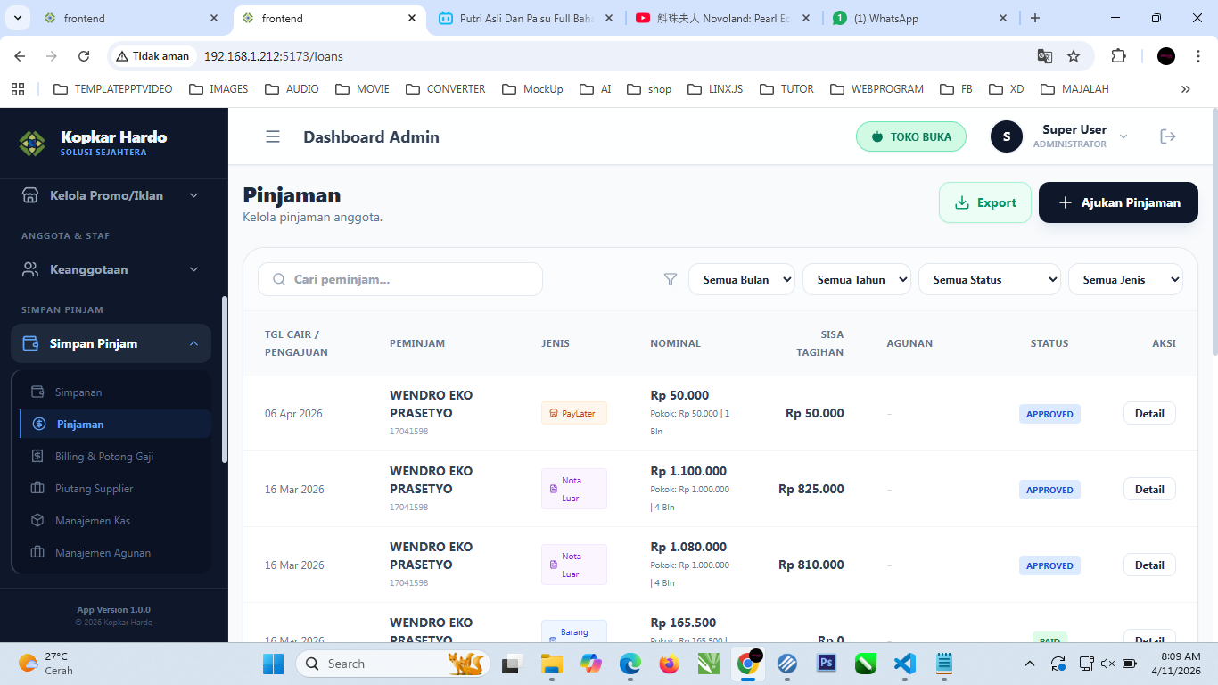Image resolution: width=1218 pixels, height=685 pixels.
Task: Open Visual Studio Code from the taskbar
Action: [904, 664]
